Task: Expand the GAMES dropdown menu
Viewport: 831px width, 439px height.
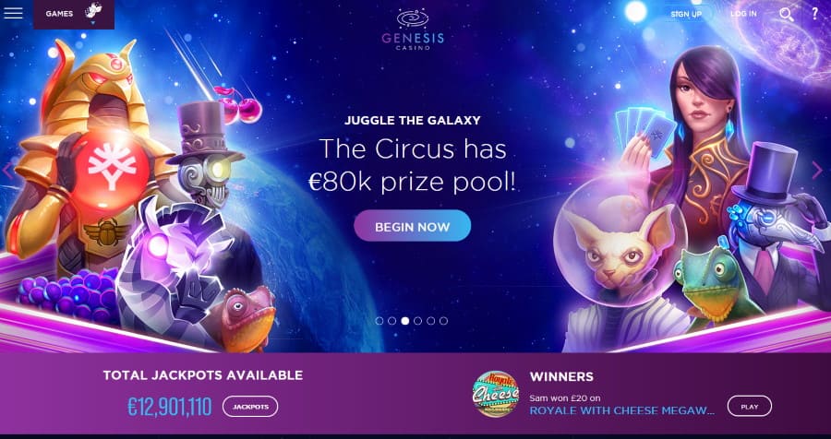Action: [74, 15]
